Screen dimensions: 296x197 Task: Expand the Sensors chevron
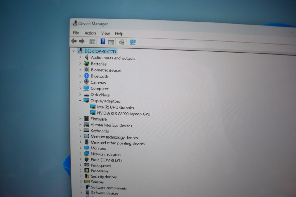point(81,181)
